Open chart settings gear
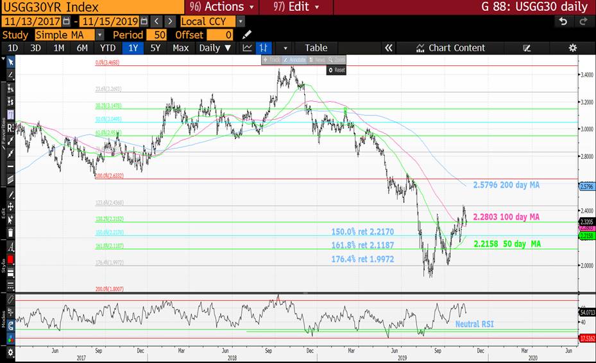 (572, 48)
